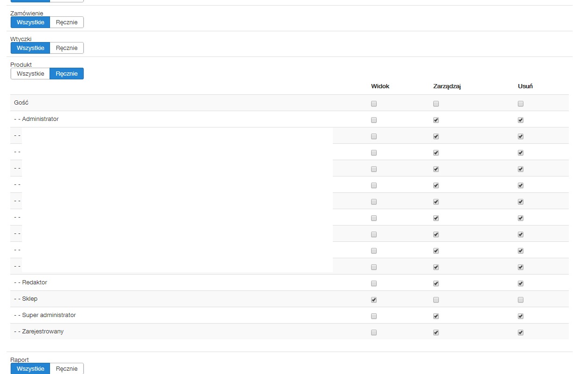
Task: Uncheck Usuń for Super administrator
Action: click(521, 316)
